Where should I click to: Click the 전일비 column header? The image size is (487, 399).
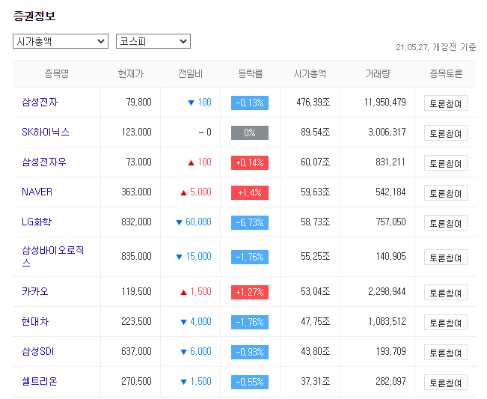point(191,73)
